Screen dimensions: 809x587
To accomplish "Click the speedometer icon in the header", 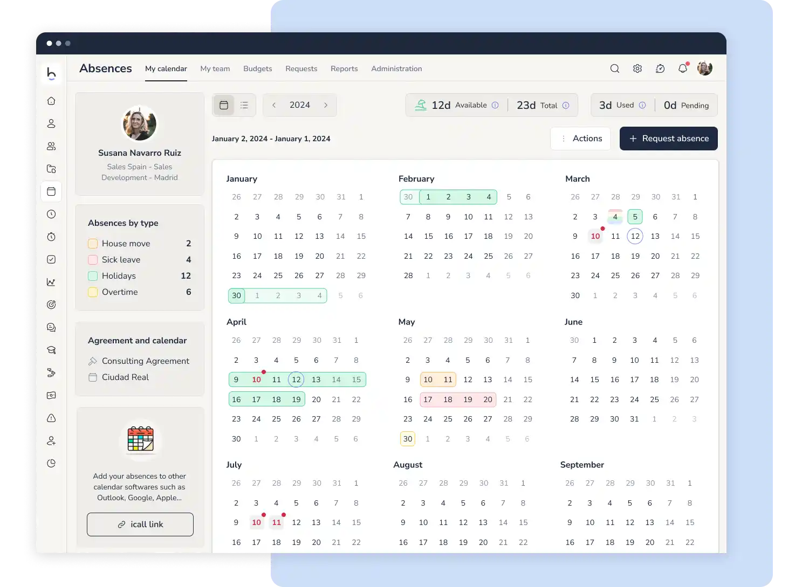I will 660,68.
